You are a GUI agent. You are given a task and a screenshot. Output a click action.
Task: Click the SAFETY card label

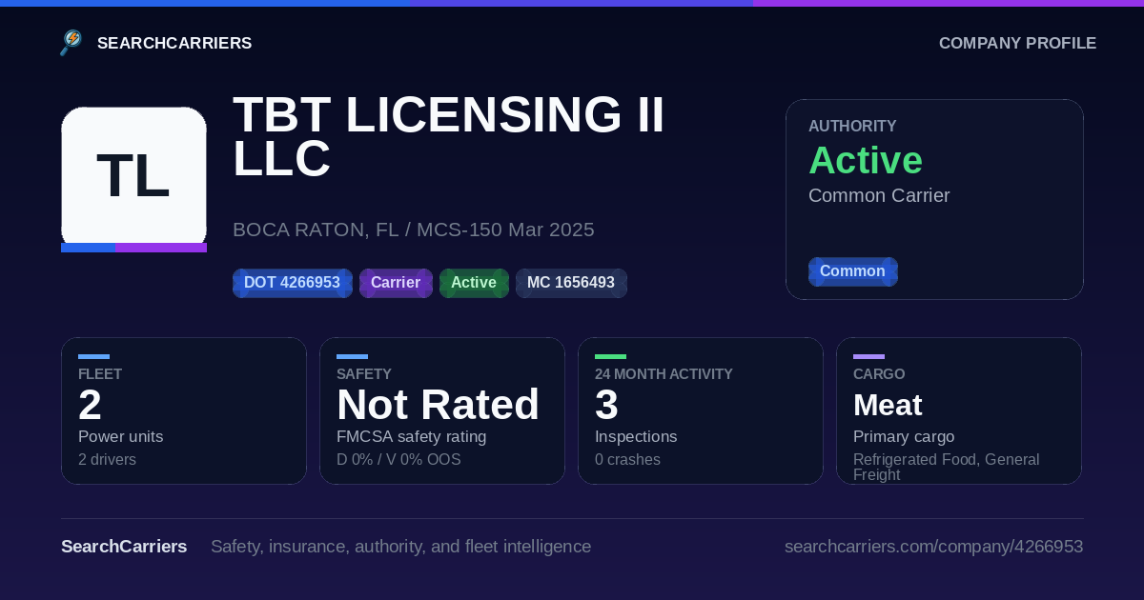(364, 374)
